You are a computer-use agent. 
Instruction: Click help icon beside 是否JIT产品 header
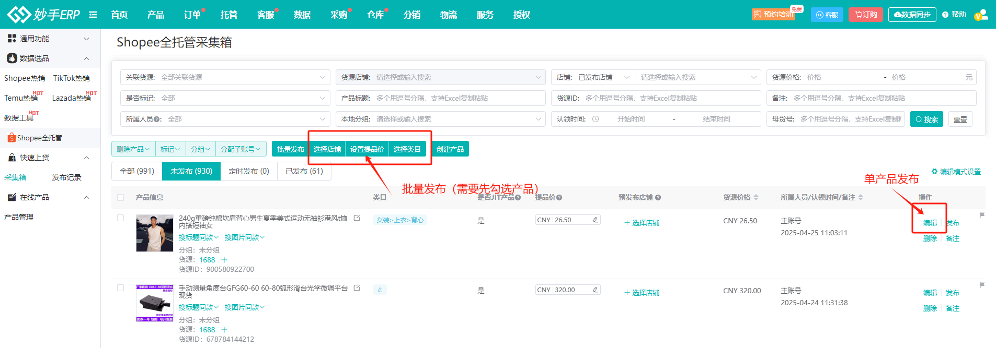[x=518, y=198]
